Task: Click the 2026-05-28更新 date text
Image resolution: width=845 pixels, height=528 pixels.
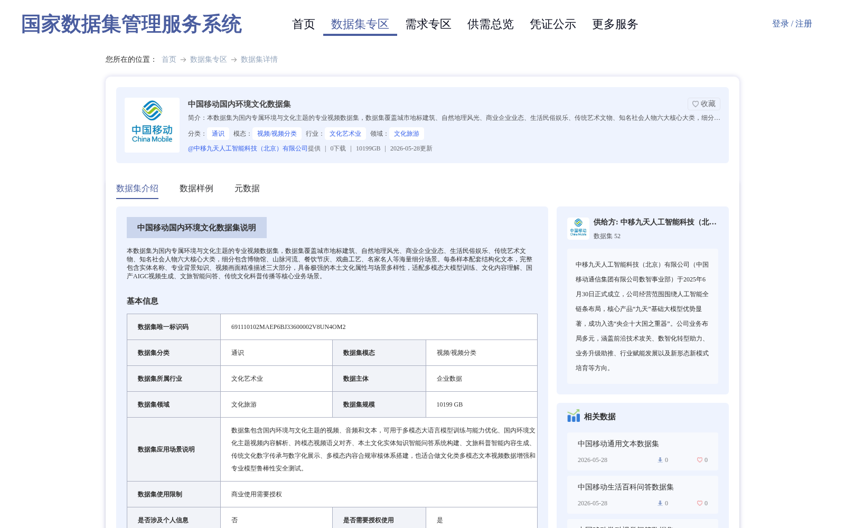Action: tap(411, 148)
